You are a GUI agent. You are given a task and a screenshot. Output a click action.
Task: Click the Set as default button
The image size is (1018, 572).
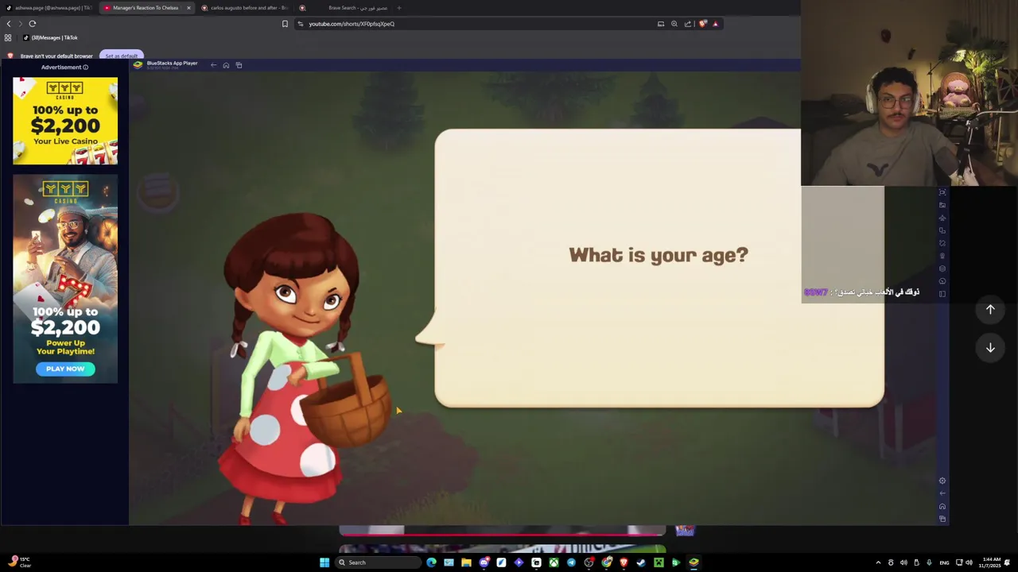pos(122,56)
